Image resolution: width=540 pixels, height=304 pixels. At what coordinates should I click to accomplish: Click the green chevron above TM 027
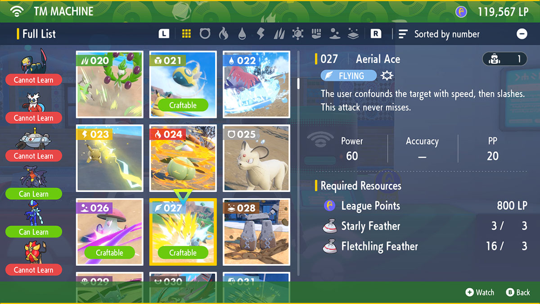coord(183,194)
